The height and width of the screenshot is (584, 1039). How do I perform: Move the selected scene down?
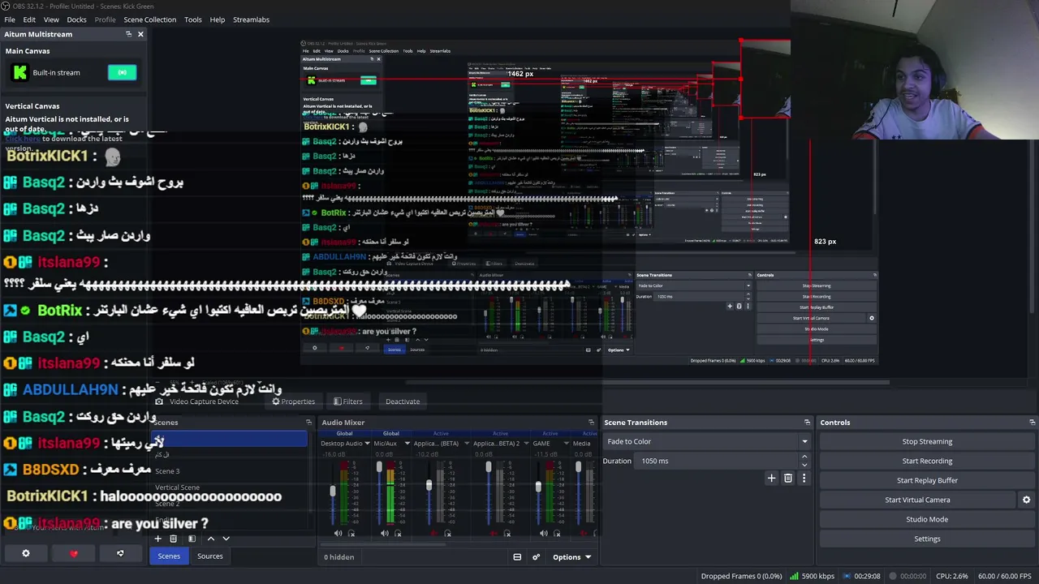[226, 539]
